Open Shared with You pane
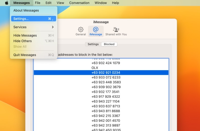The image size is (200, 131). [116, 31]
